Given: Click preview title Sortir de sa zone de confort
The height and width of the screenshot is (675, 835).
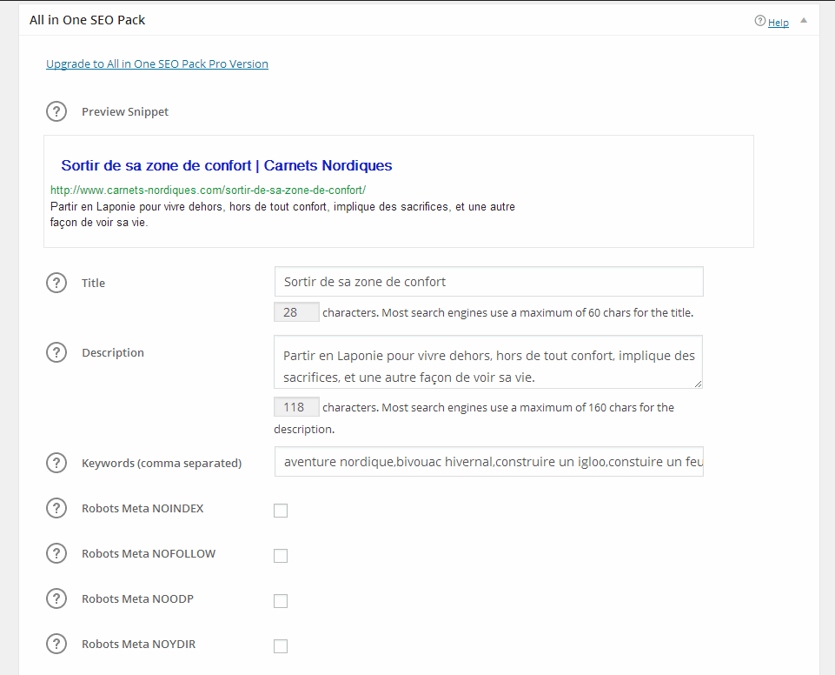Looking at the screenshot, I should tap(226, 165).
